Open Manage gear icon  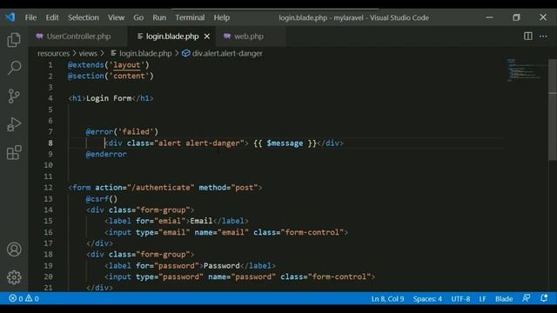point(14,277)
